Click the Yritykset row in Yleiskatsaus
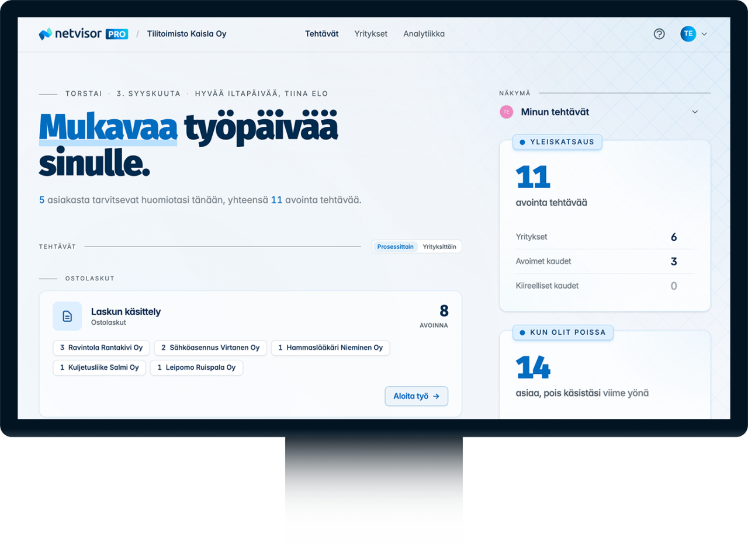Screen dimensions: 748x555 (605, 237)
